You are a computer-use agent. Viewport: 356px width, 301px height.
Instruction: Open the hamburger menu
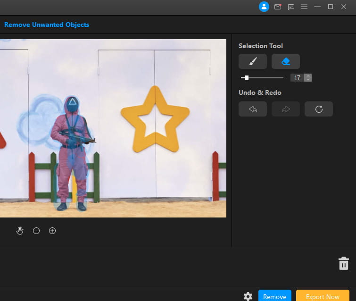pyautogui.click(x=304, y=7)
